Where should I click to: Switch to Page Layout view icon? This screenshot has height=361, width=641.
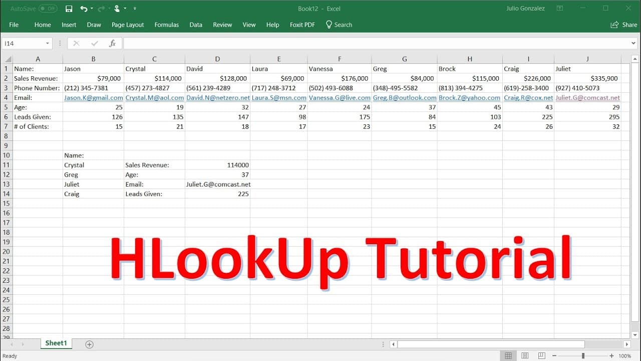pyautogui.click(x=525, y=356)
